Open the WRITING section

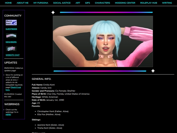[167, 3]
